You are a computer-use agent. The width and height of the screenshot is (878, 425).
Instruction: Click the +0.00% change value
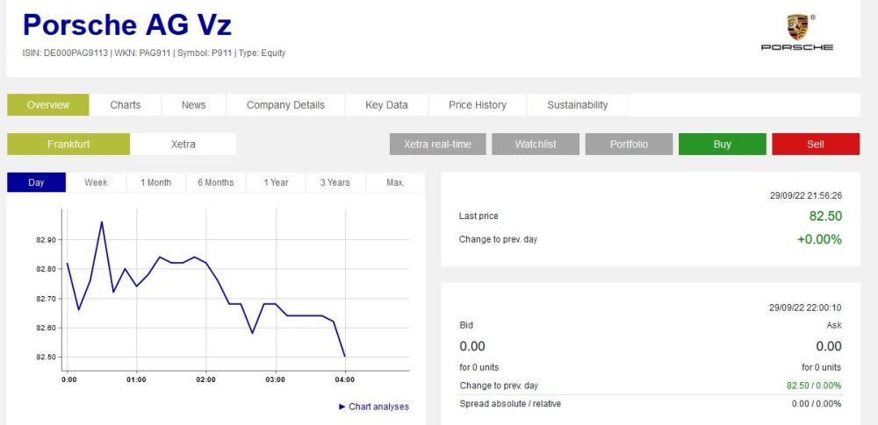pos(820,239)
